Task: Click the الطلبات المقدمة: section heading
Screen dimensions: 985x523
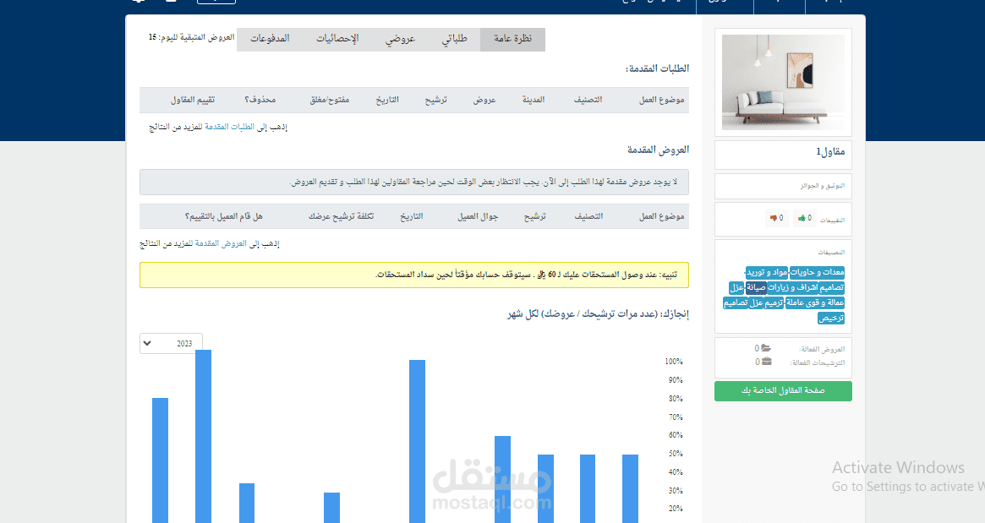Action: click(657, 68)
